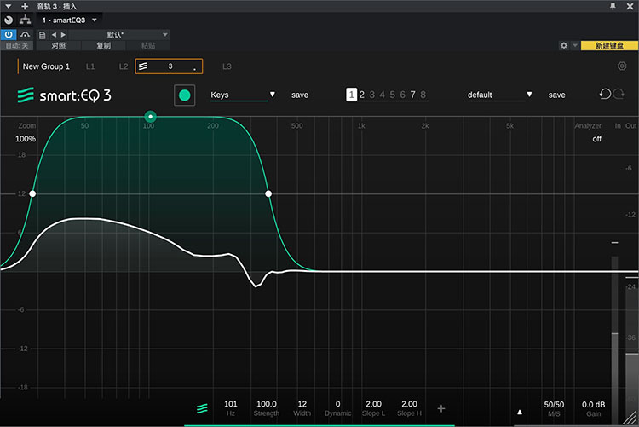Open the 默认 preset dropdown
The image size is (639, 427).
[x=119, y=35]
